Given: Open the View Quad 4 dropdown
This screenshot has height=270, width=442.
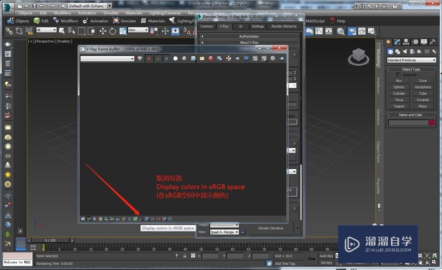Looking at the screenshot, I should tap(224, 232).
